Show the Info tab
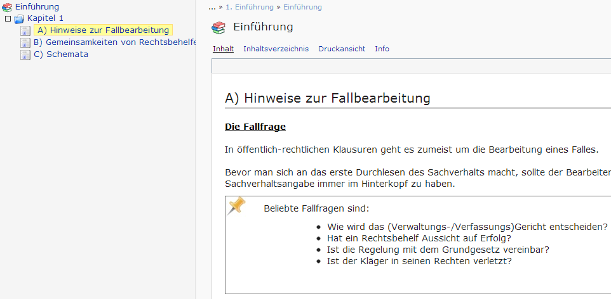 point(382,49)
